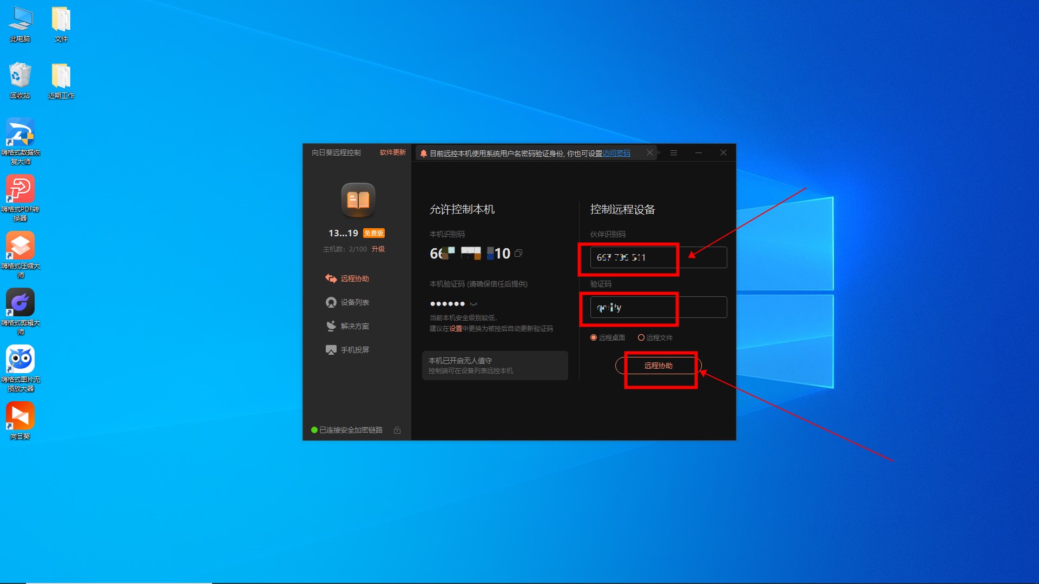This screenshot has width=1039, height=584.
Task: Click the user avatar book icon
Action: 358,200
